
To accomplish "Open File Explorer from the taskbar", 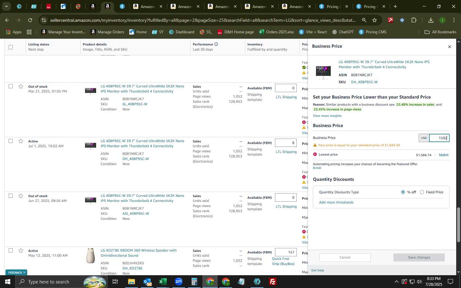I will pos(131,282).
